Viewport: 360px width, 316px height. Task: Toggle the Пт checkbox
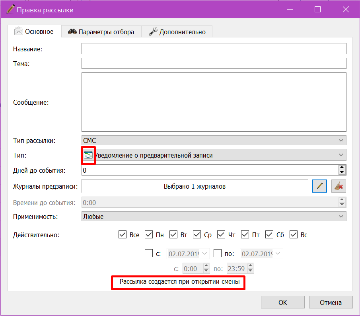pyautogui.click(x=245, y=235)
